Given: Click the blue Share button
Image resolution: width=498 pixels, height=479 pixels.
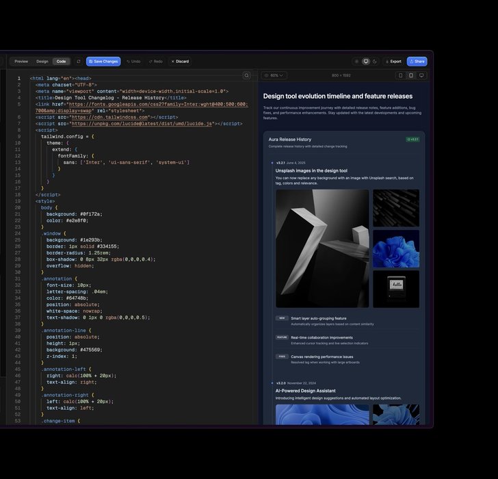Looking at the screenshot, I should pos(417,62).
